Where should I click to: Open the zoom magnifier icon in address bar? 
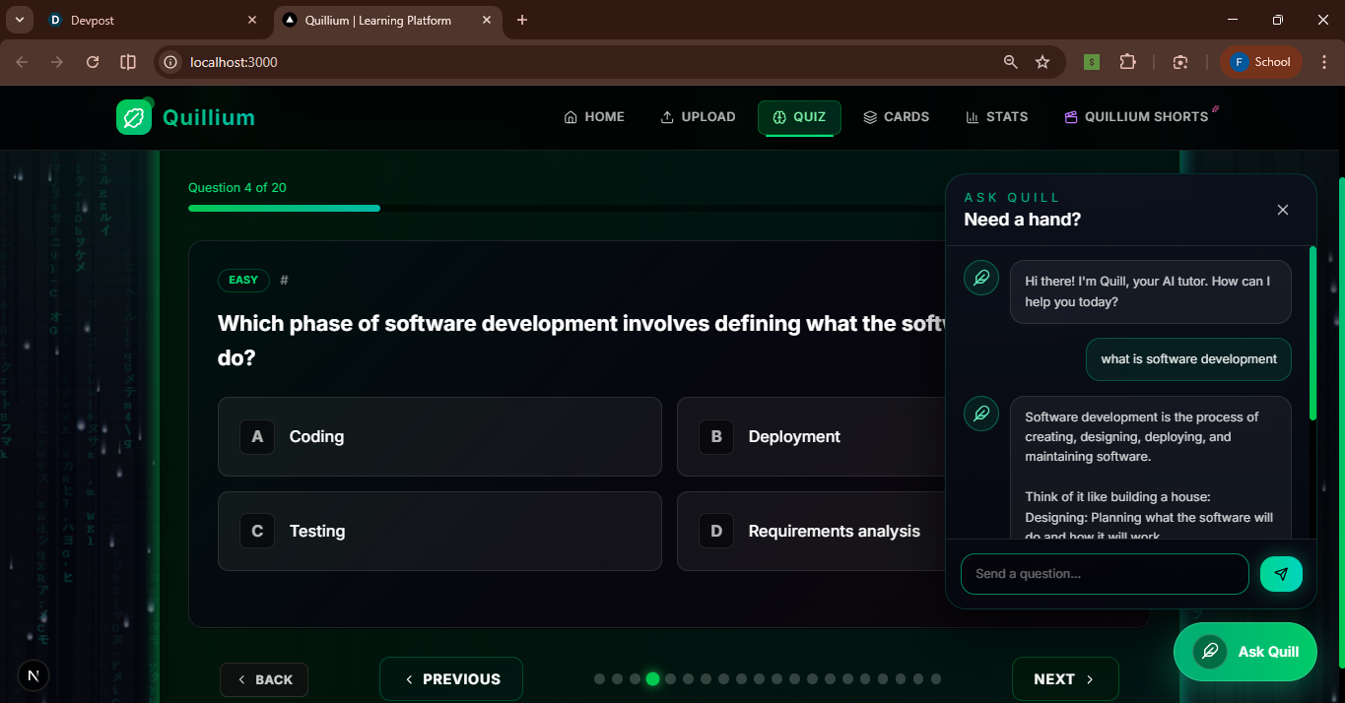pos(1010,62)
